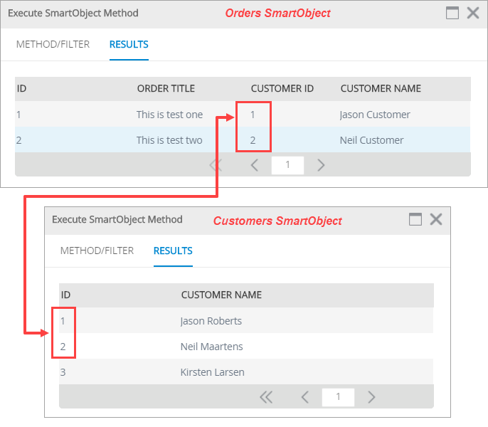
Task: Select the "This is test two" order row
Action: pos(169,140)
